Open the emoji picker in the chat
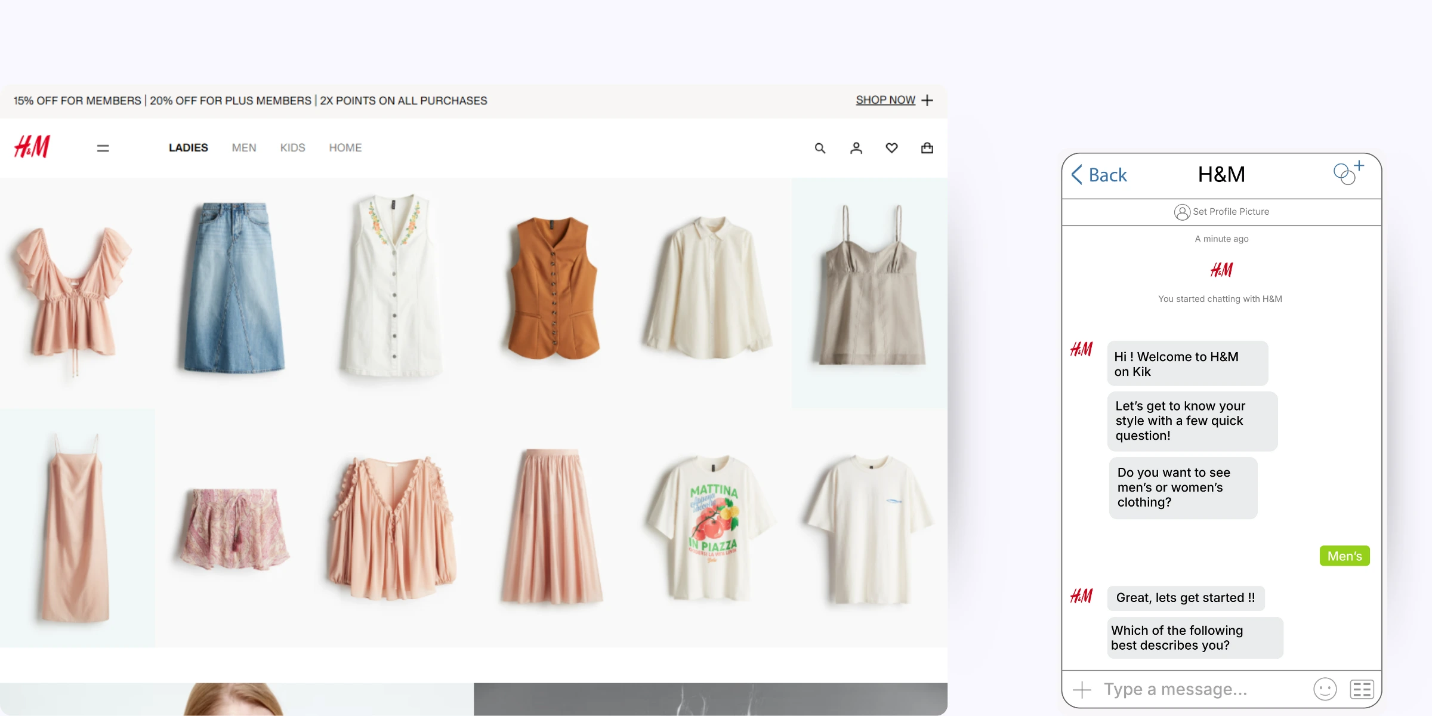Screen dimensions: 1432x716 point(1326,689)
